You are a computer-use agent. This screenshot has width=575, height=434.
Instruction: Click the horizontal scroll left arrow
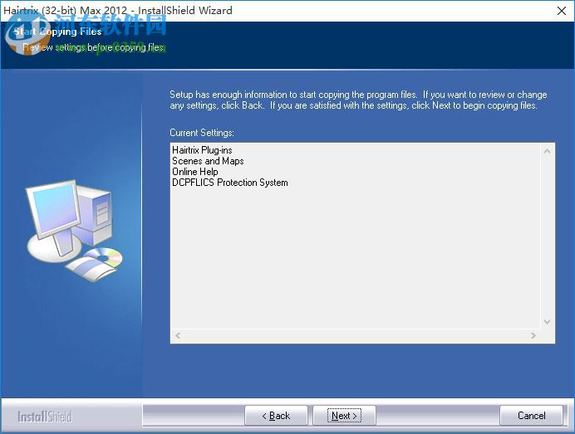click(178, 335)
